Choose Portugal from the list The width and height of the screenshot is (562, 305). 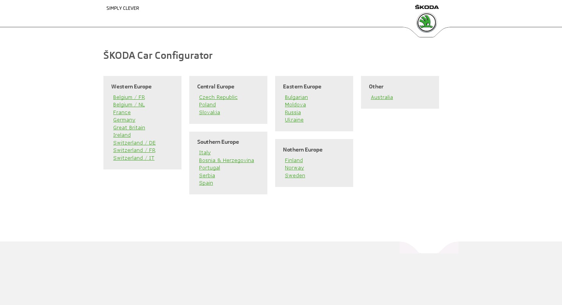click(x=210, y=168)
